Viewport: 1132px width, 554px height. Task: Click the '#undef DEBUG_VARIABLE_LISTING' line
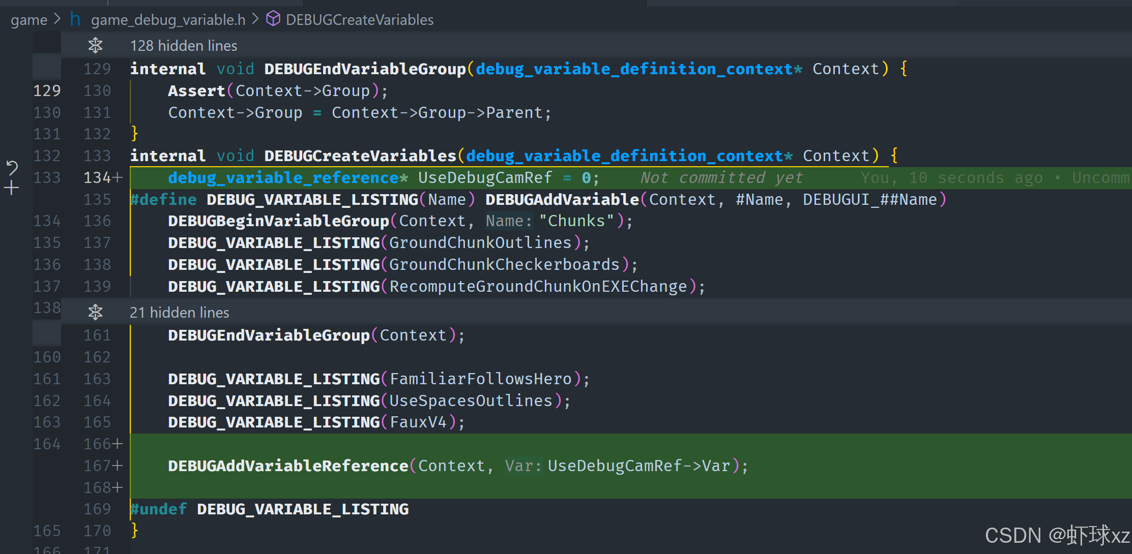click(x=270, y=509)
